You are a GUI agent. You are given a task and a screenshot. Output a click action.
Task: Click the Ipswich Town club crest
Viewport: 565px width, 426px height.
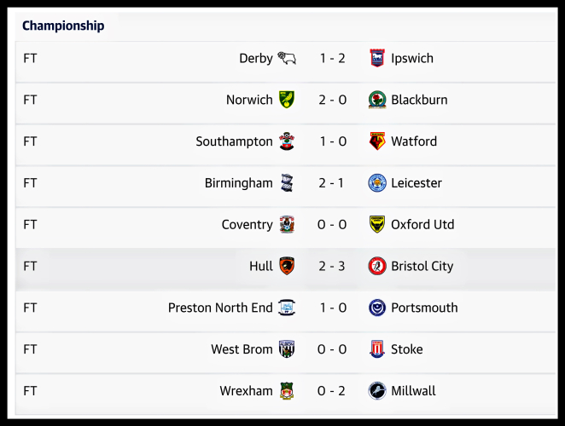tap(376, 59)
